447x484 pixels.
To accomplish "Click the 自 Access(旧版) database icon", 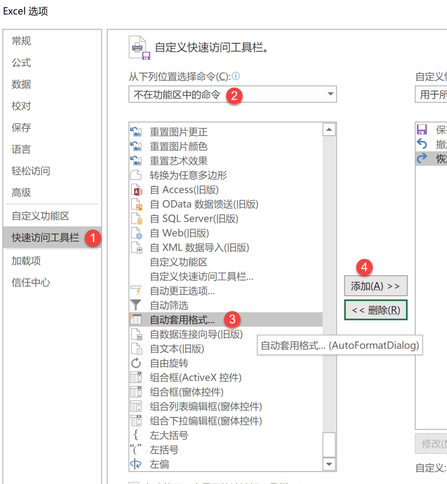I will [x=136, y=190].
